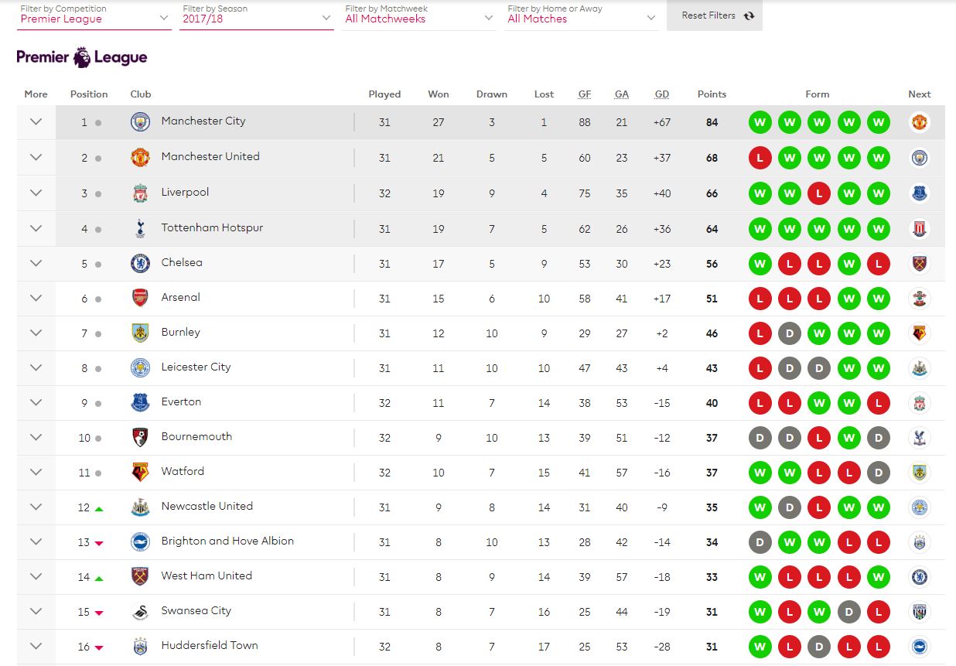Click the Newcastle United club name
The width and height of the screenshot is (956, 666).
[207, 506]
